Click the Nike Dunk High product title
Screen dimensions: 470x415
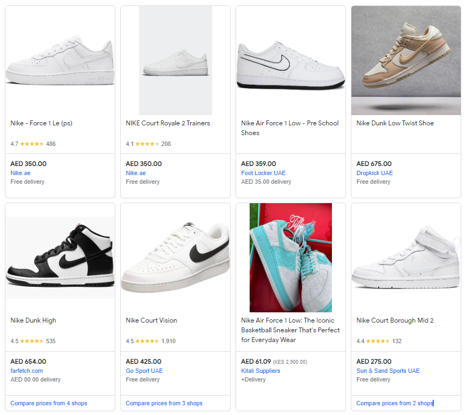(x=33, y=320)
